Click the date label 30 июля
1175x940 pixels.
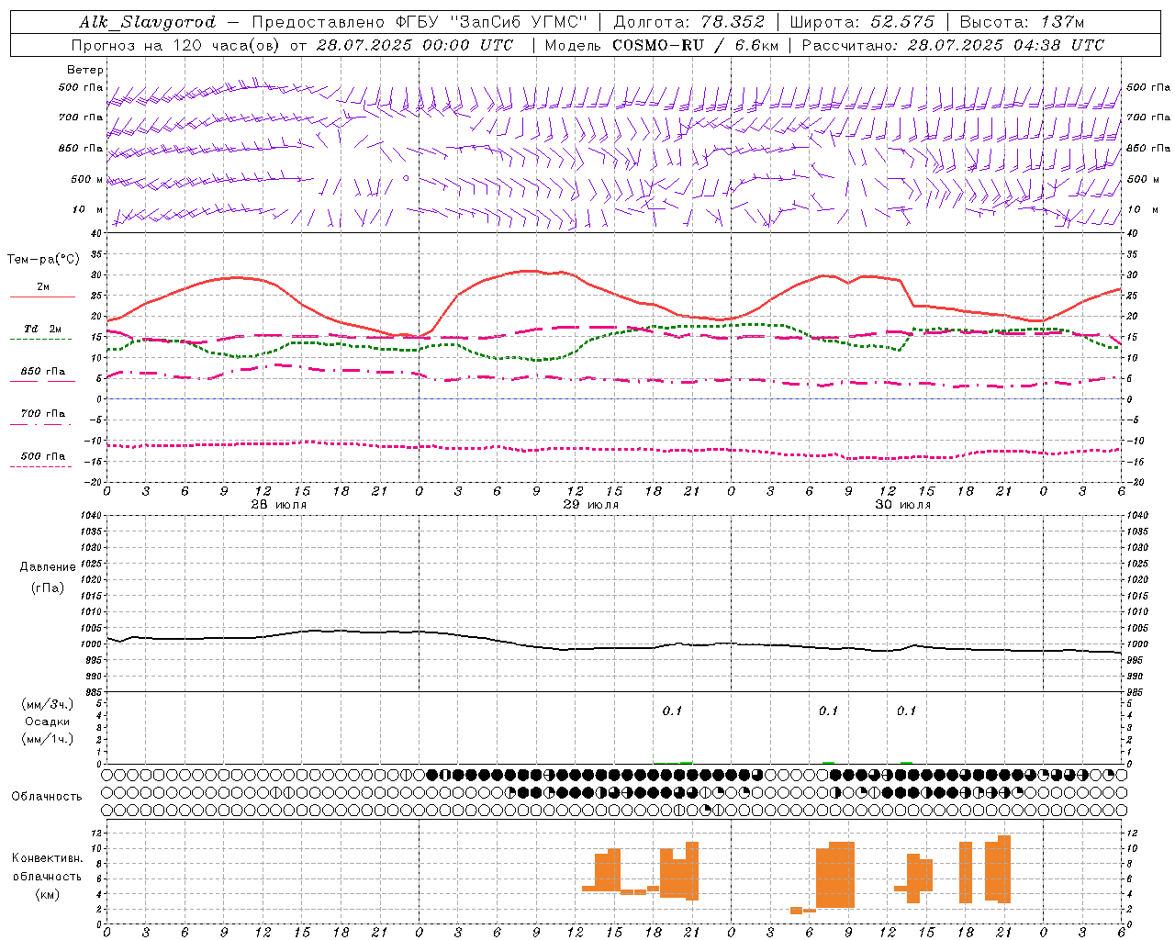902,505
